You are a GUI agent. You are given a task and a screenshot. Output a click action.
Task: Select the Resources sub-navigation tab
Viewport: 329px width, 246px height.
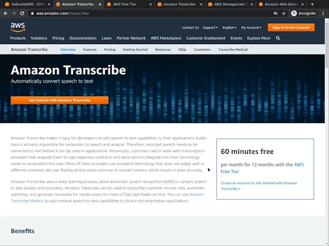[163, 49]
